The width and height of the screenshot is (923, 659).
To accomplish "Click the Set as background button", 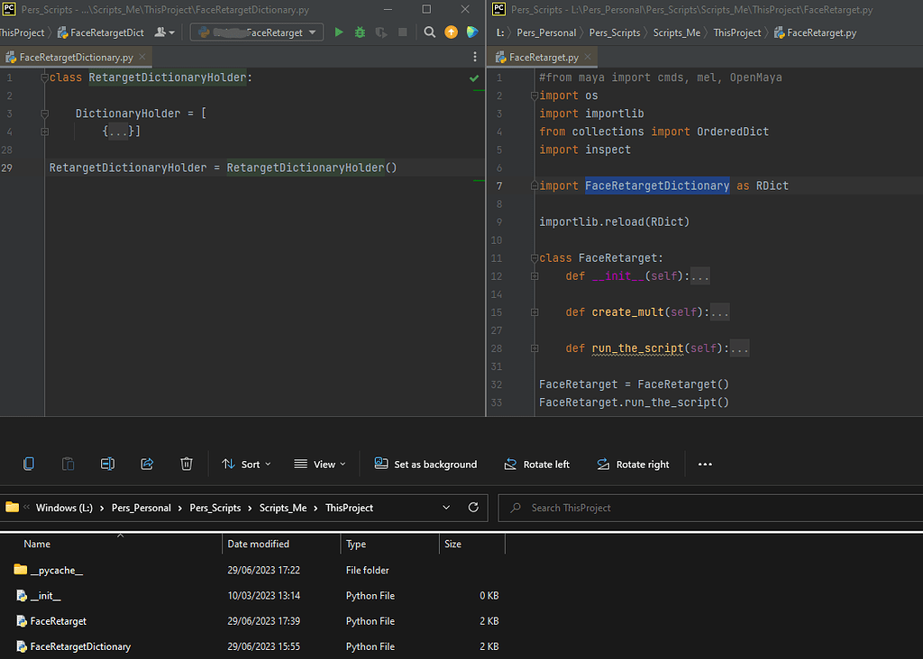I will coord(425,465).
